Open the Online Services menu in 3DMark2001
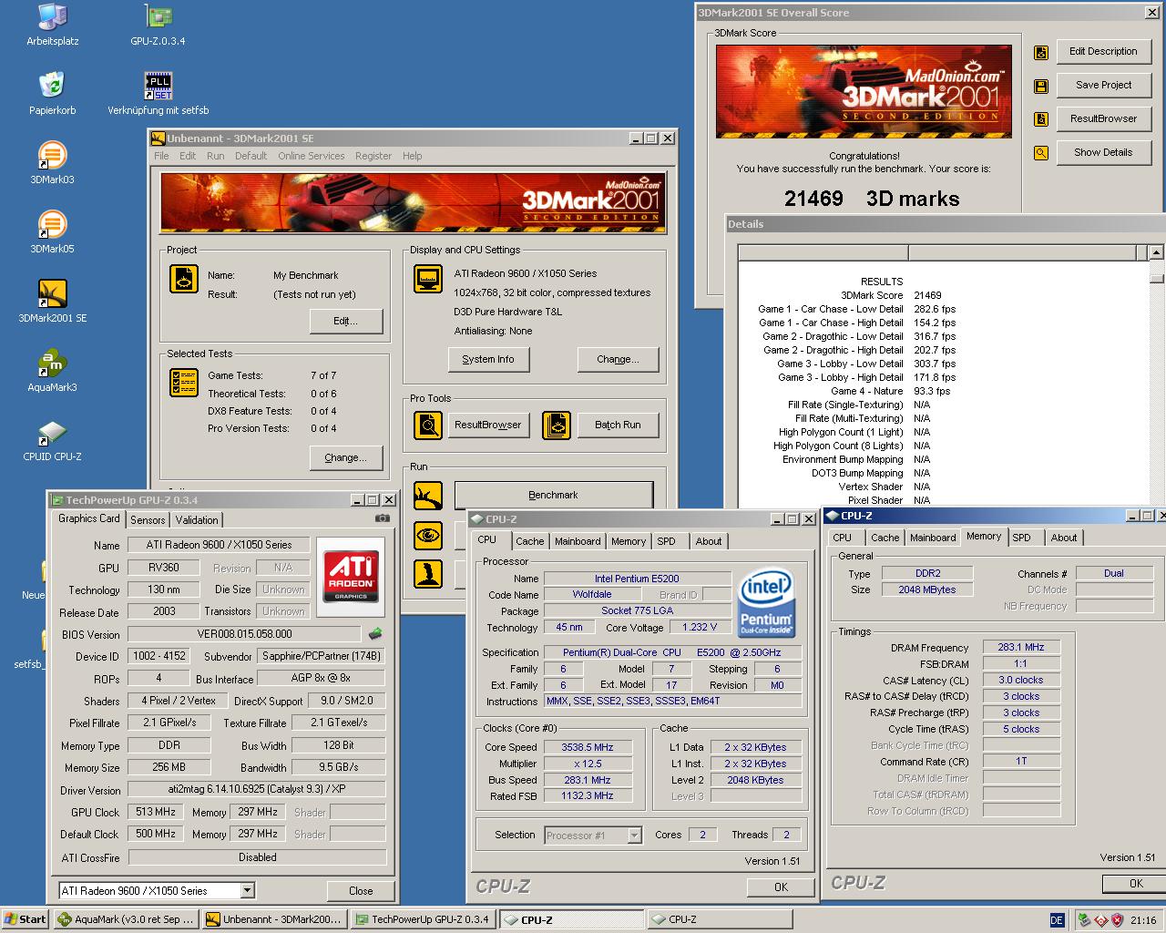 point(312,156)
